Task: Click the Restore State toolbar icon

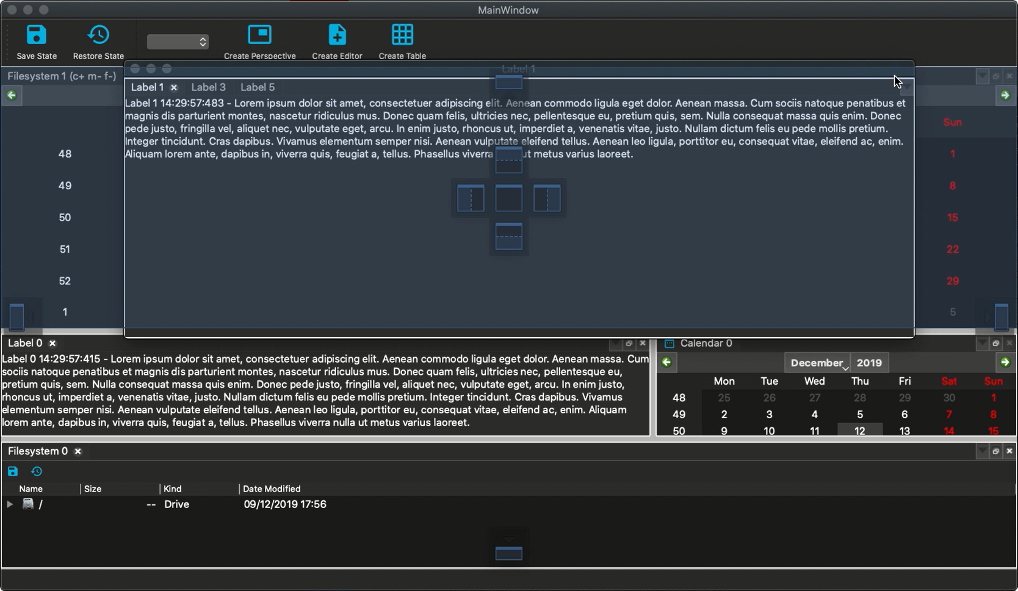Action: (x=98, y=35)
